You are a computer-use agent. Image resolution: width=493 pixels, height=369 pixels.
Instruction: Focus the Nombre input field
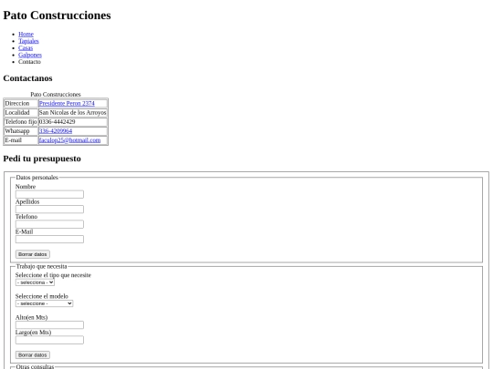pyautogui.click(x=49, y=194)
